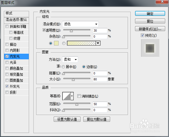Open the 方法 technique dropdown
Viewport: 169px width, 137px height.
click(x=70, y=59)
